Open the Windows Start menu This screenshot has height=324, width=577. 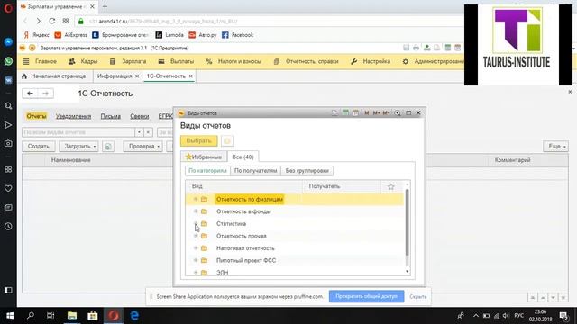[10, 316]
